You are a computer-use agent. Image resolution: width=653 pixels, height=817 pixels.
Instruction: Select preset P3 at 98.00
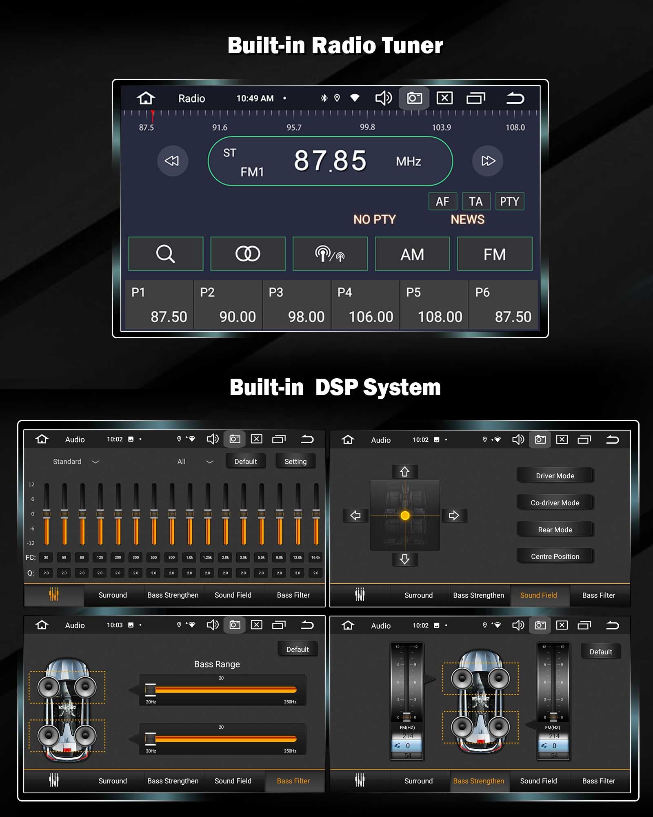point(296,305)
